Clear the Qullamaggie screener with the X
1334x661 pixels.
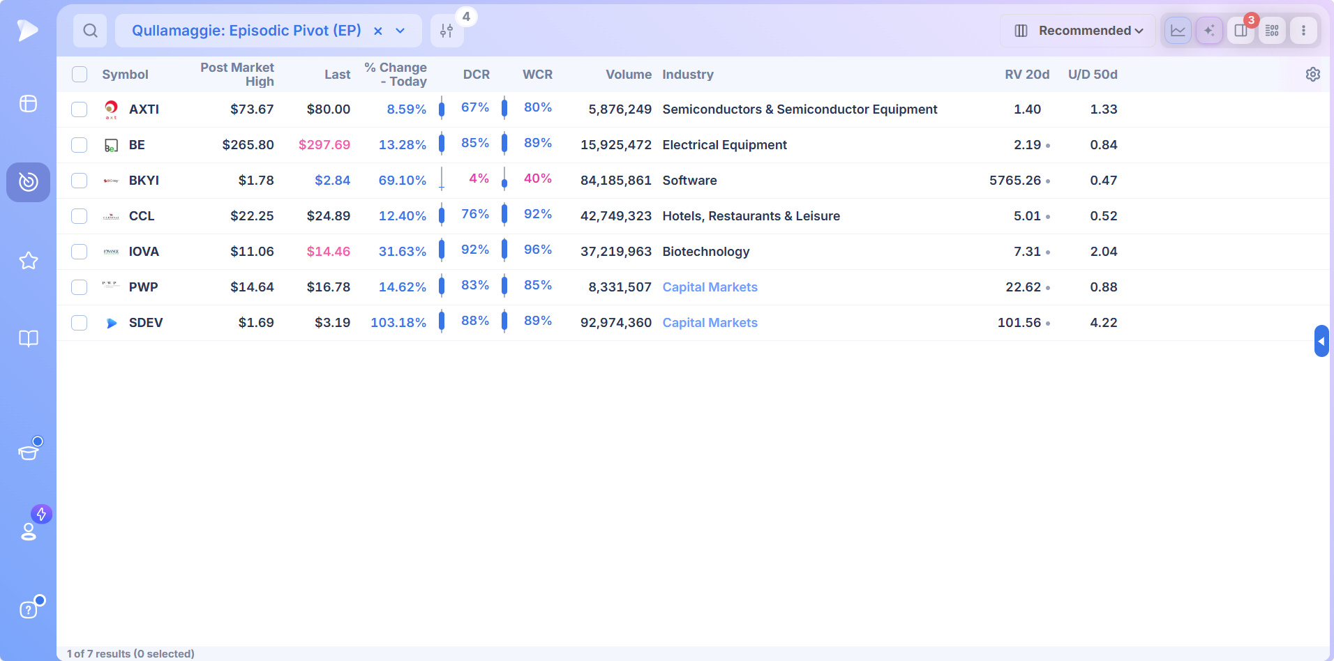coord(378,31)
